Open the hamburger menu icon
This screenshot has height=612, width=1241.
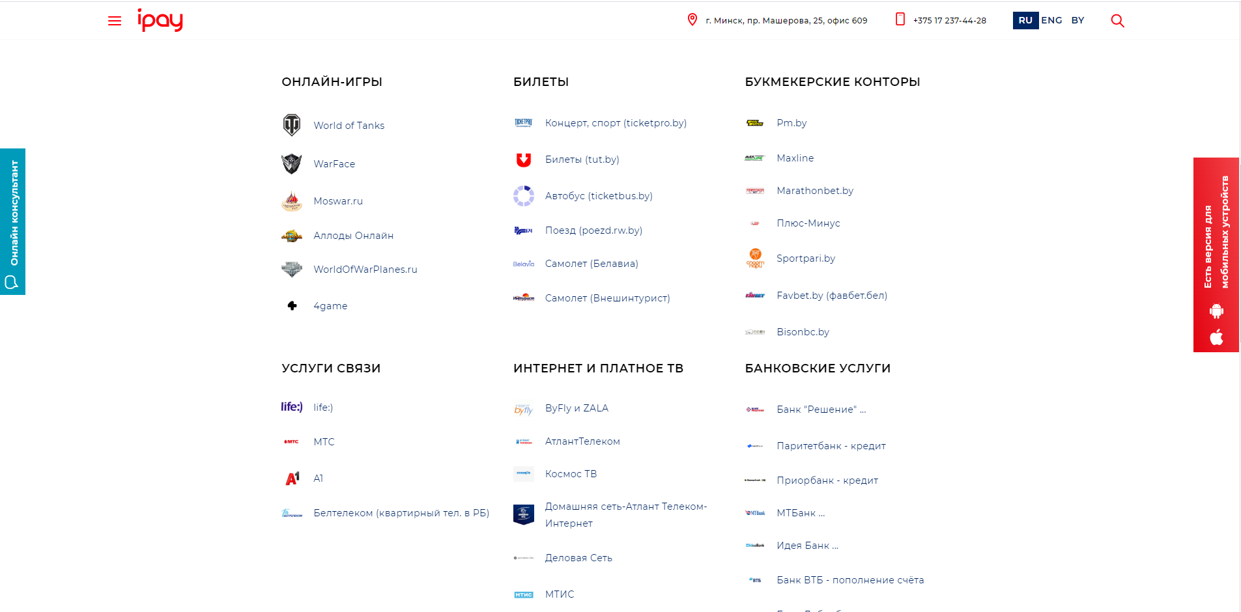point(115,21)
